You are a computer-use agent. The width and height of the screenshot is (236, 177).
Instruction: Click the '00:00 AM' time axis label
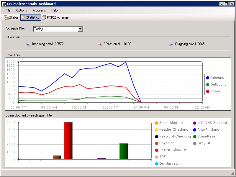pos(18,107)
